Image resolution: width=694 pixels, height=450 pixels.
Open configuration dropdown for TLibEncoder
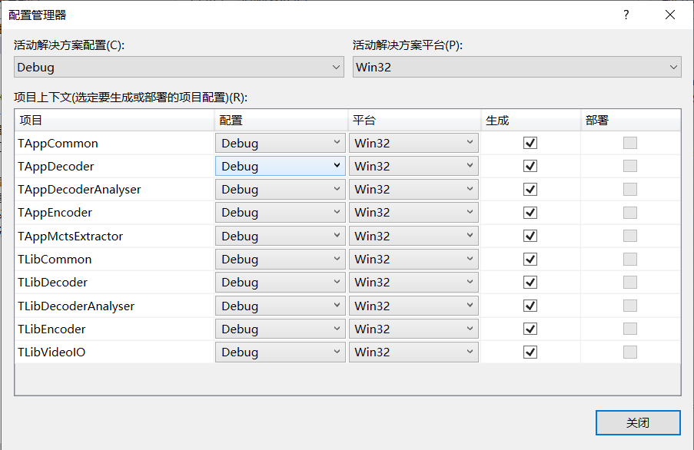(x=281, y=329)
